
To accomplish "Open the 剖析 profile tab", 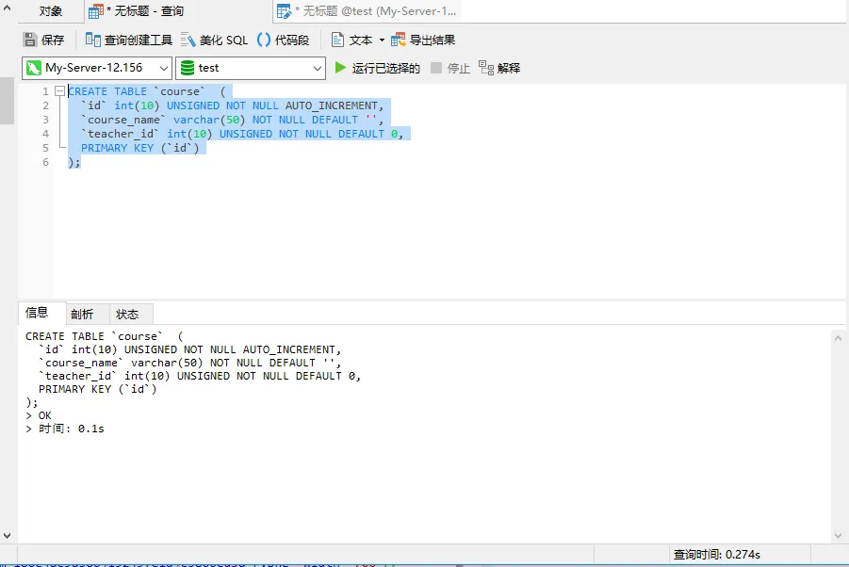I will tap(82, 315).
